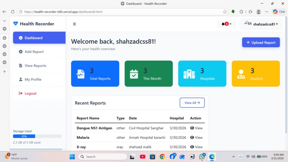Screen dimensions: 288x162
Task: Click the View All reports button
Action: pos(192,103)
